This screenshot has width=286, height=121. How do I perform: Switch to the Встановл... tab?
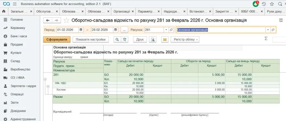tap(198, 11)
